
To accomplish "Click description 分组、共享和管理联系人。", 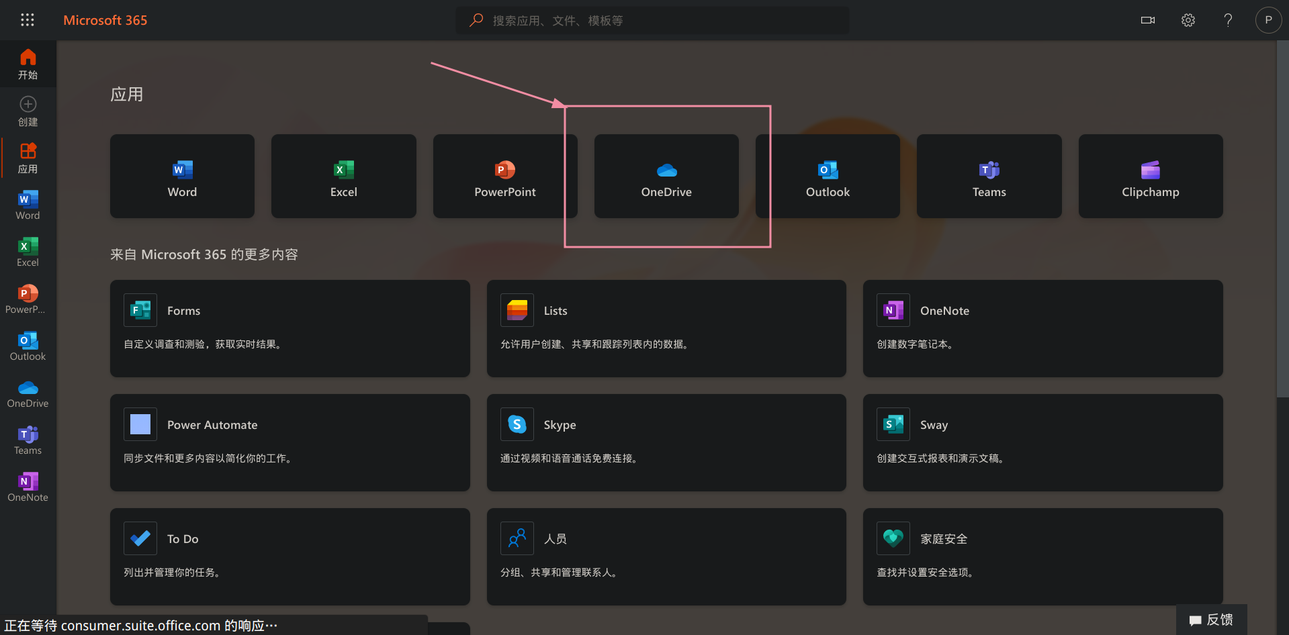I will (x=560, y=573).
